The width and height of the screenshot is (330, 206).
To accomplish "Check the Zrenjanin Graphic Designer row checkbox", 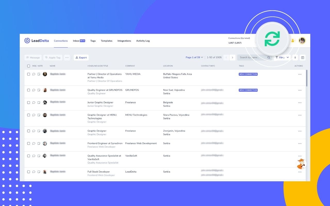I will (x=29, y=131).
